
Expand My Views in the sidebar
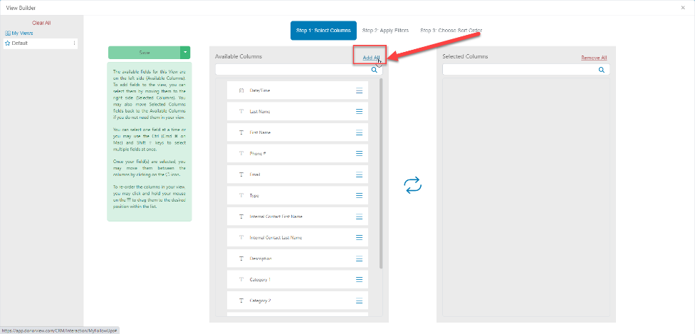pyautogui.click(x=19, y=33)
